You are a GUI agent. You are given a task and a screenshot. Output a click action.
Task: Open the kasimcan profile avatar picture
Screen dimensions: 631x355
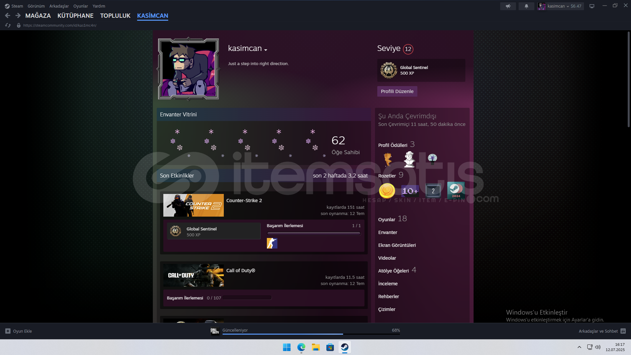point(188,69)
